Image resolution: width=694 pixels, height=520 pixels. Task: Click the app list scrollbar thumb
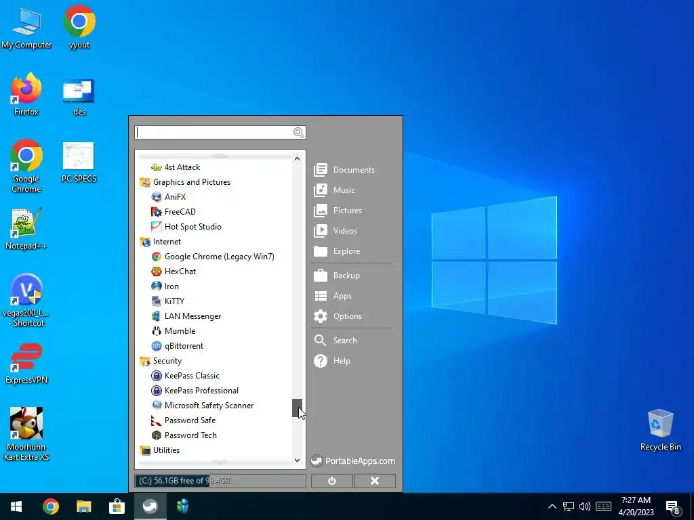click(297, 408)
